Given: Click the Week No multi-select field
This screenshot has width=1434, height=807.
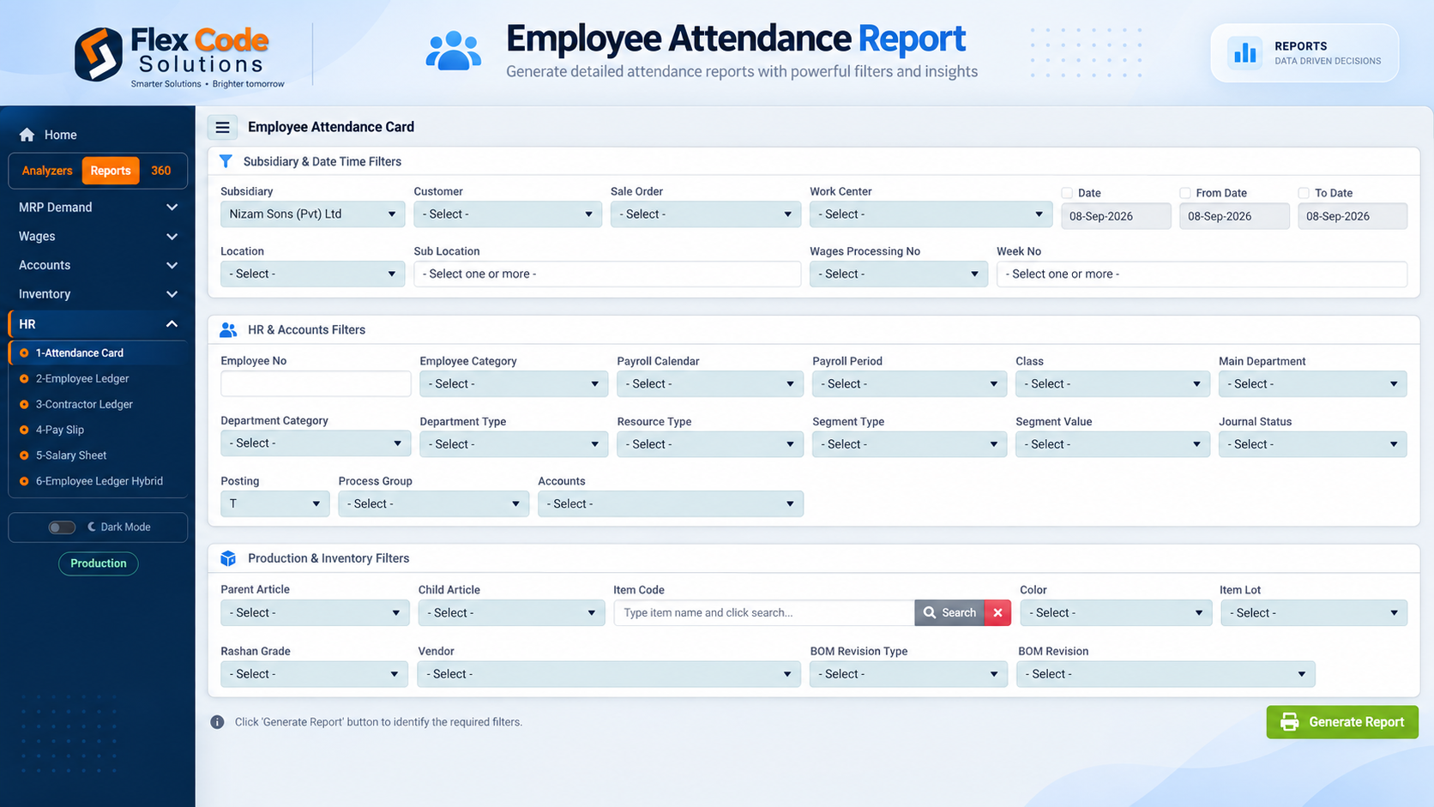Looking at the screenshot, I should pos(1202,274).
